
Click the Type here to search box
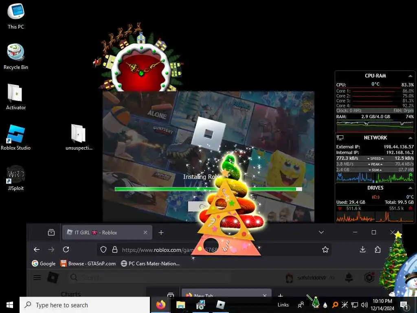pos(85,305)
